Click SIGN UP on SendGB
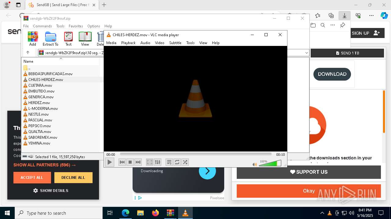 [x=366, y=33]
